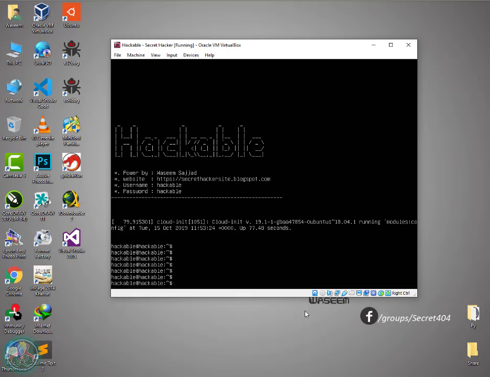The image size is (490, 377).
Task: Click the mouse integration status icon
Action: pos(381,293)
